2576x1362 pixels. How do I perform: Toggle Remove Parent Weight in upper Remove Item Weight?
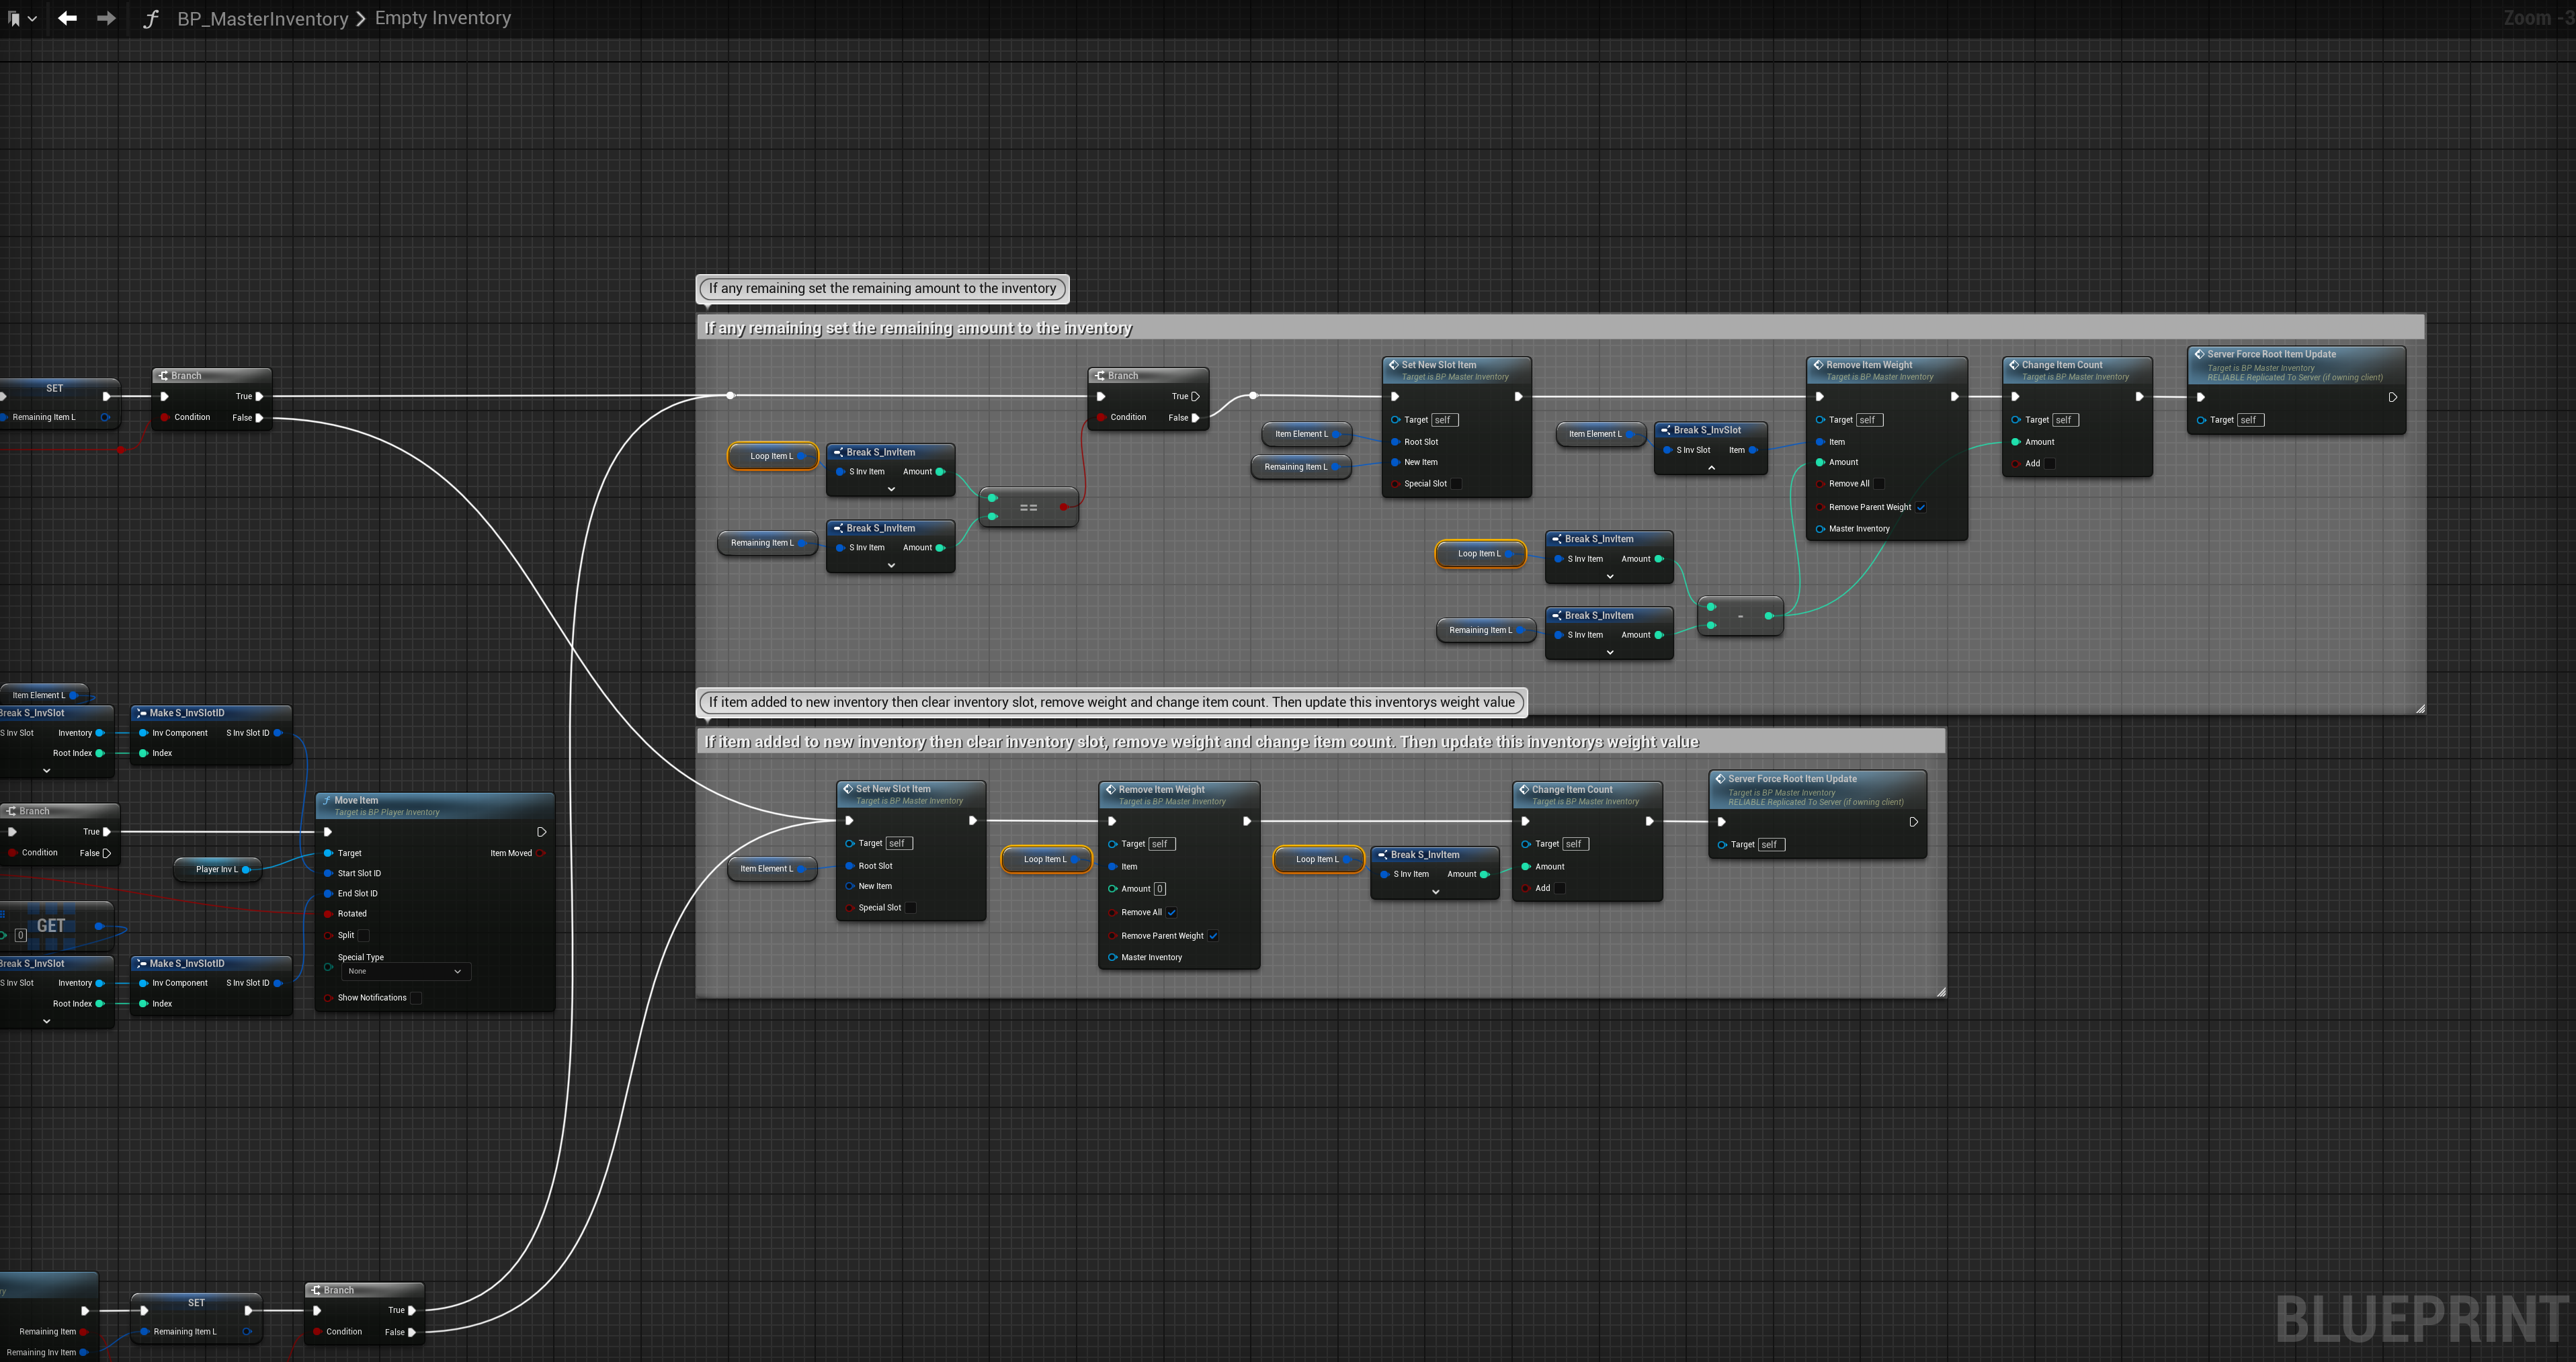[1920, 507]
